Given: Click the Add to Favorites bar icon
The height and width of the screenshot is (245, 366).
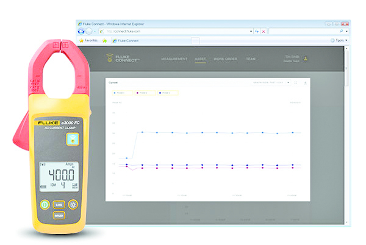Looking at the screenshot, I should 104,41.
